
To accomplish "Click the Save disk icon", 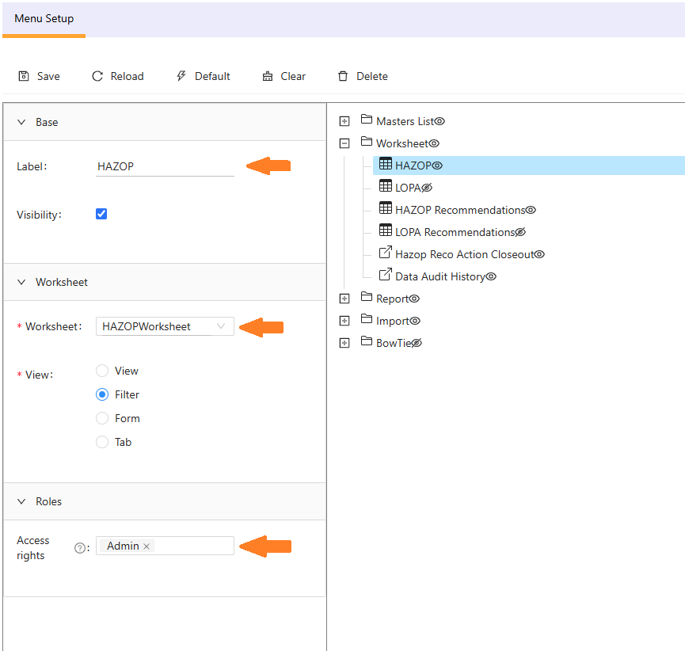I will point(24,76).
